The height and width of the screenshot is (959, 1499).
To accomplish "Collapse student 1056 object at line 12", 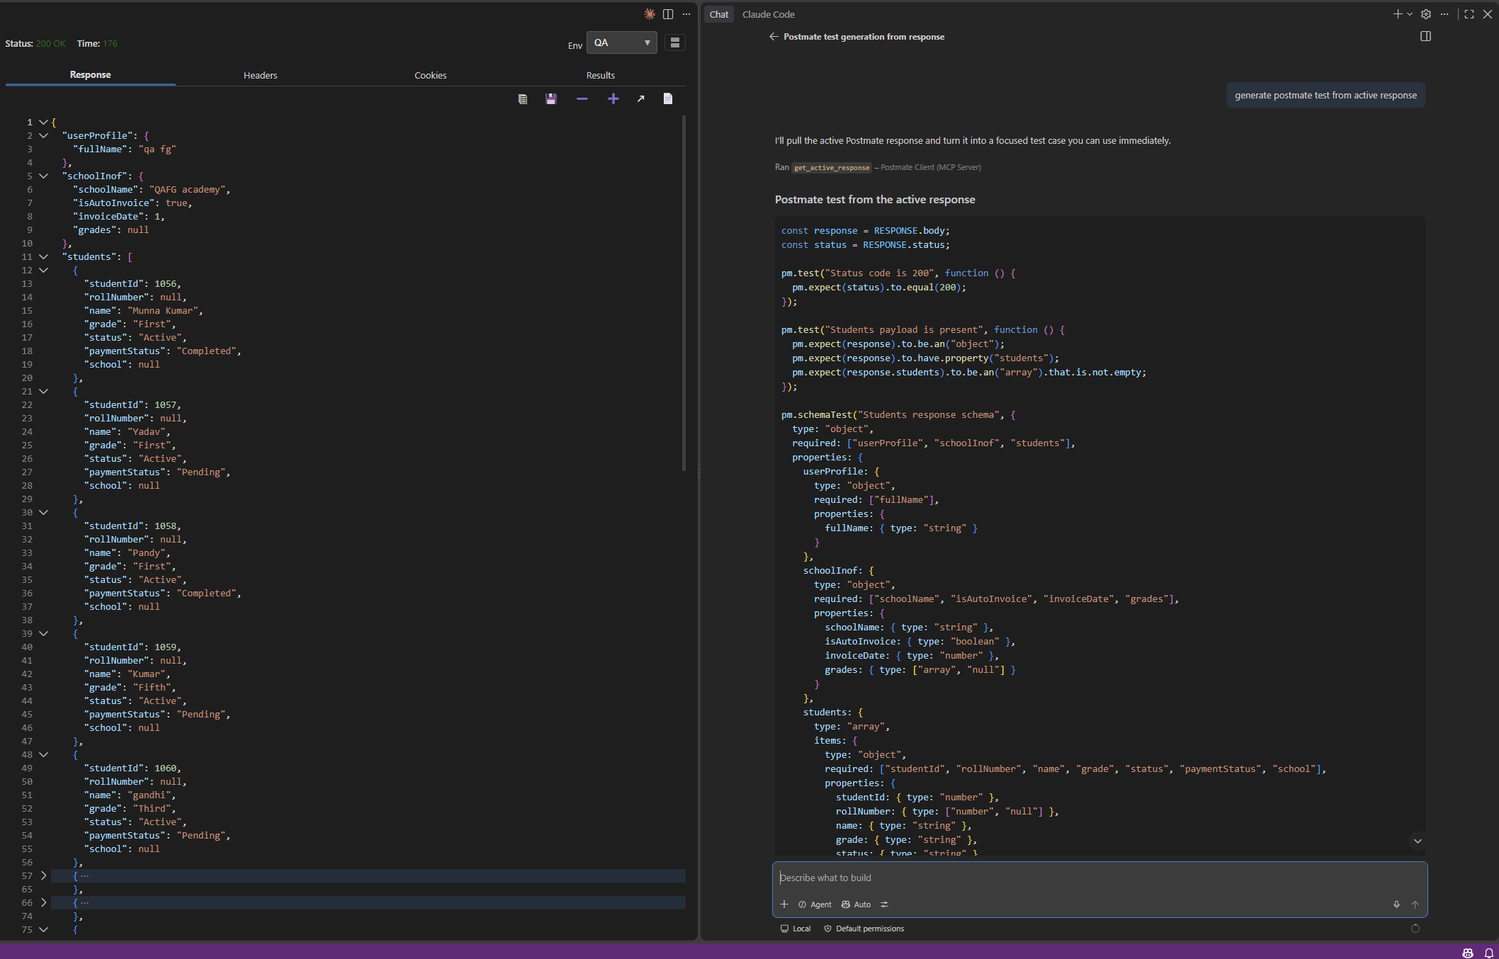I will (x=43, y=271).
